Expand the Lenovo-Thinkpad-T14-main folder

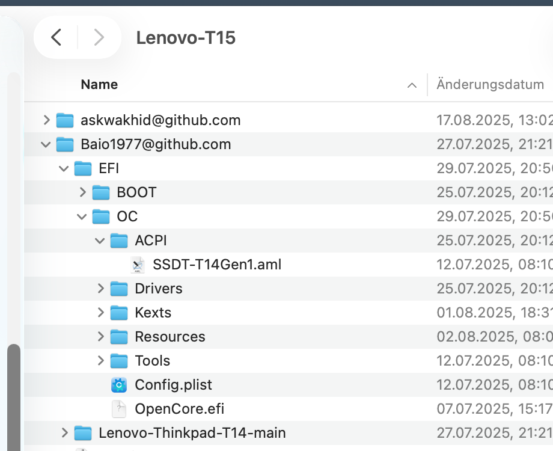click(x=64, y=433)
